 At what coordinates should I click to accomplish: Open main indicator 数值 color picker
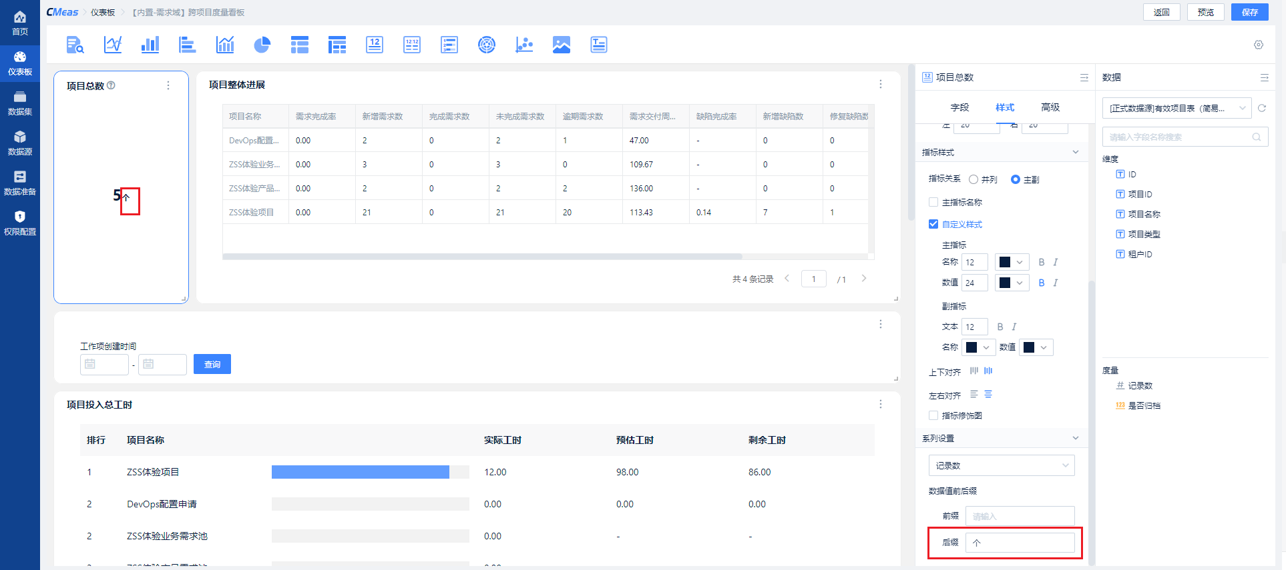pyautogui.click(x=1012, y=283)
